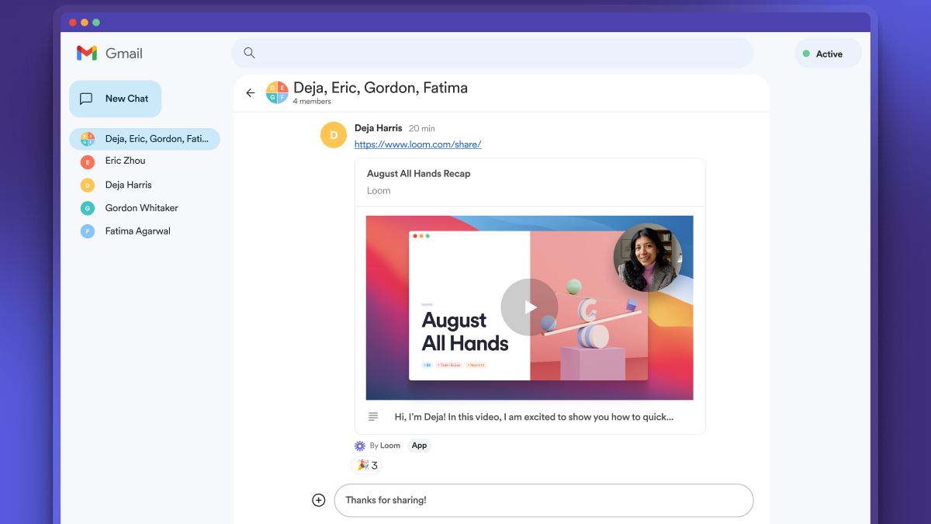Image resolution: width=931 pixels, height=524 pixels.
Task: Click the add attachment plus icon
Action: point(318,500)
